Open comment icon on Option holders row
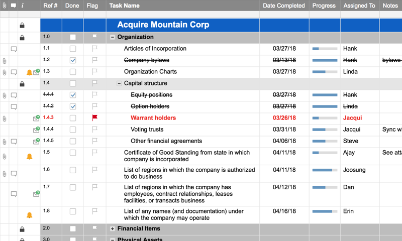Image resolution: width=402 pixels, height=241 pixels. (14, 107)
